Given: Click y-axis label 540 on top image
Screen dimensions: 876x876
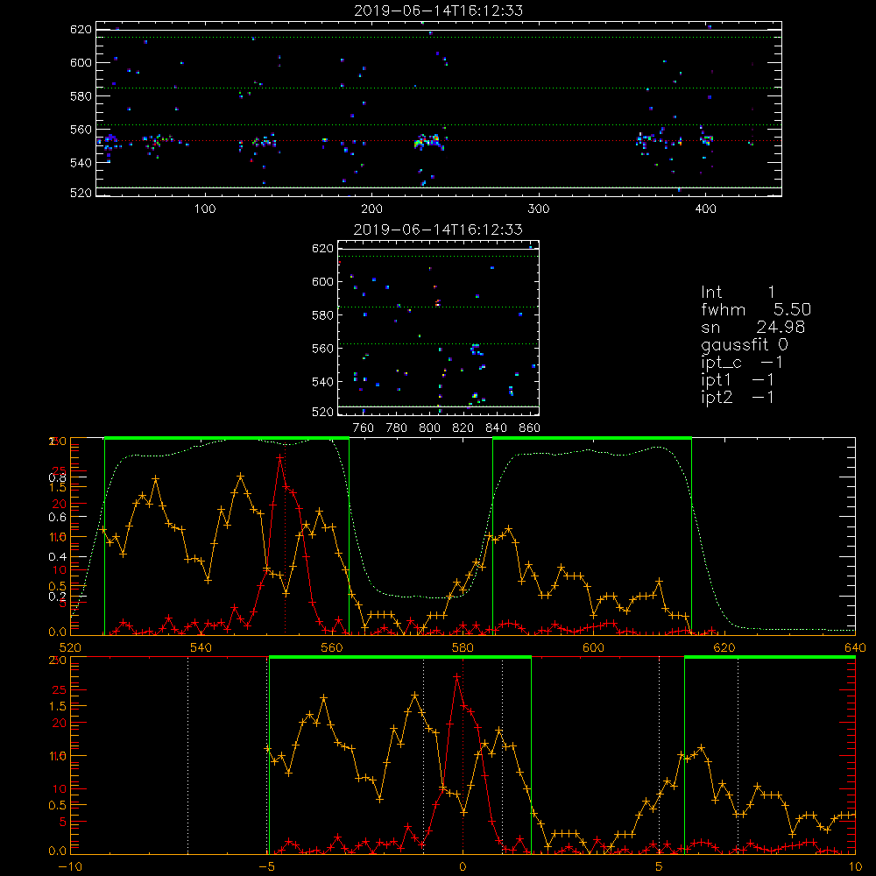Looking at the screenshot, I should click(x=81, y=163).
